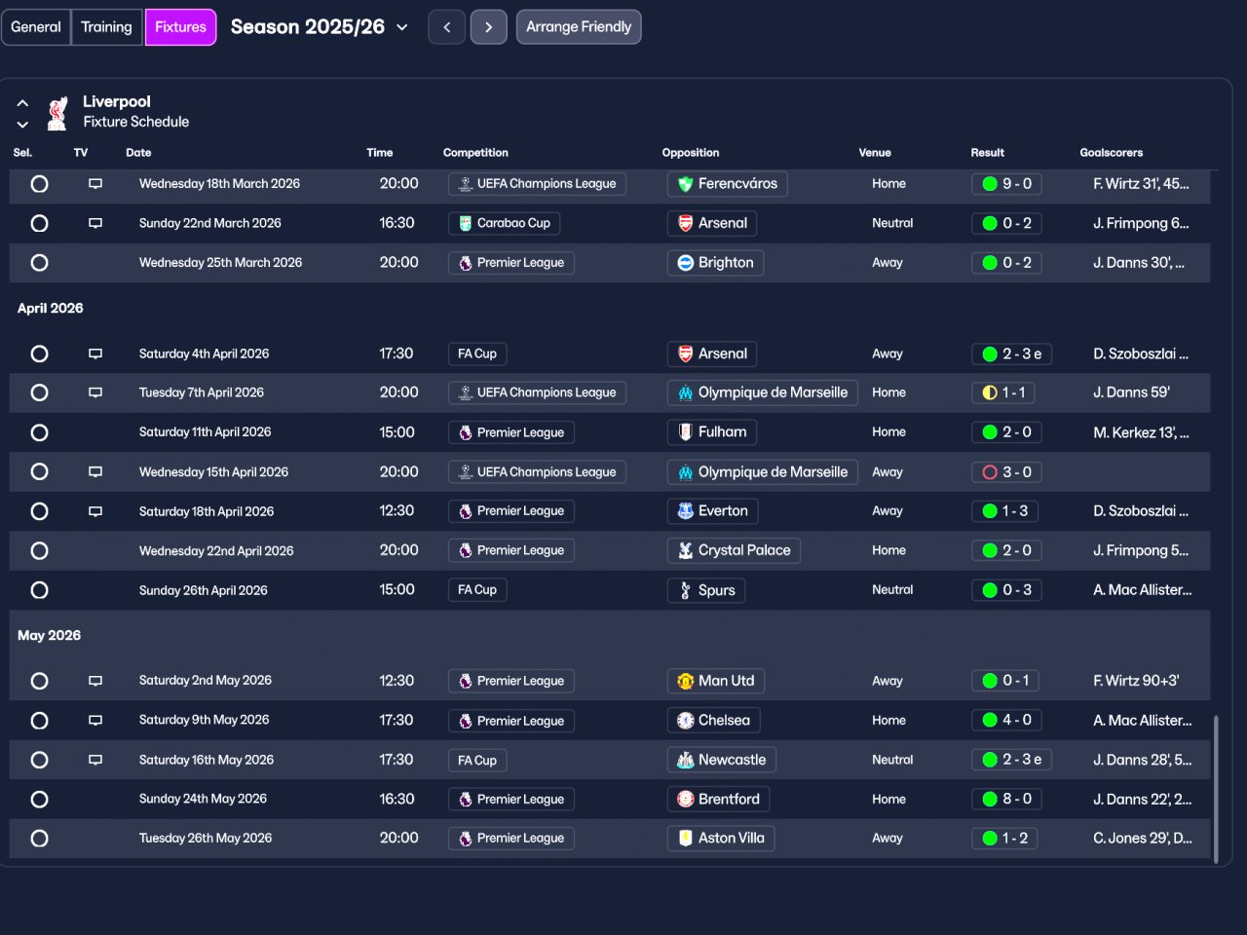Screen dimensions: 1247x935
Task: Click the Aston Villa club badge icon
Action: point(686,838)
